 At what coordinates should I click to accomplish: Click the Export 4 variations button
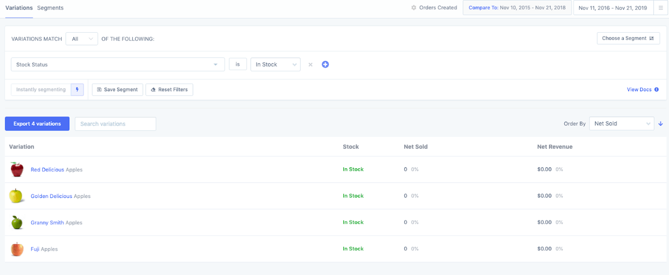(37, 124)
